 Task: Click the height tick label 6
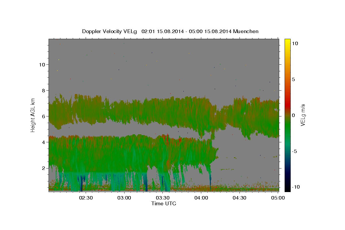tap(44, 116)
